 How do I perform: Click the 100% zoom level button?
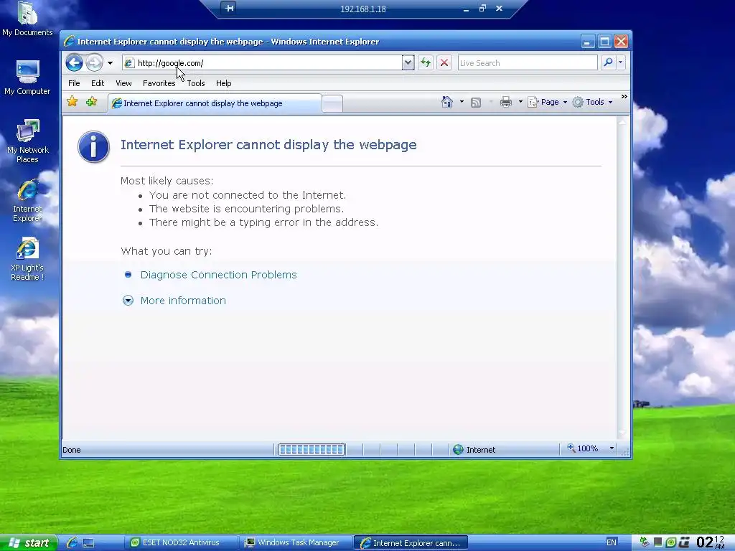coord(583,449)
